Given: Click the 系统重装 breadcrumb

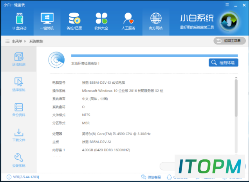Looking at the screenshot, I should coord(36,41).
